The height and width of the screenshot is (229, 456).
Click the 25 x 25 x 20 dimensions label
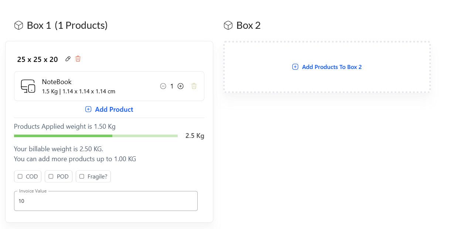pos(37,59)
